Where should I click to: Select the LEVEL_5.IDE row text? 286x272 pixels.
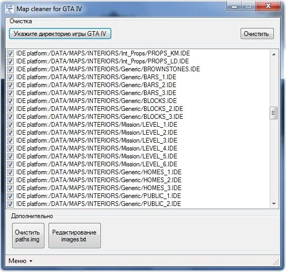pyautogui.click(x=97, y=156)
